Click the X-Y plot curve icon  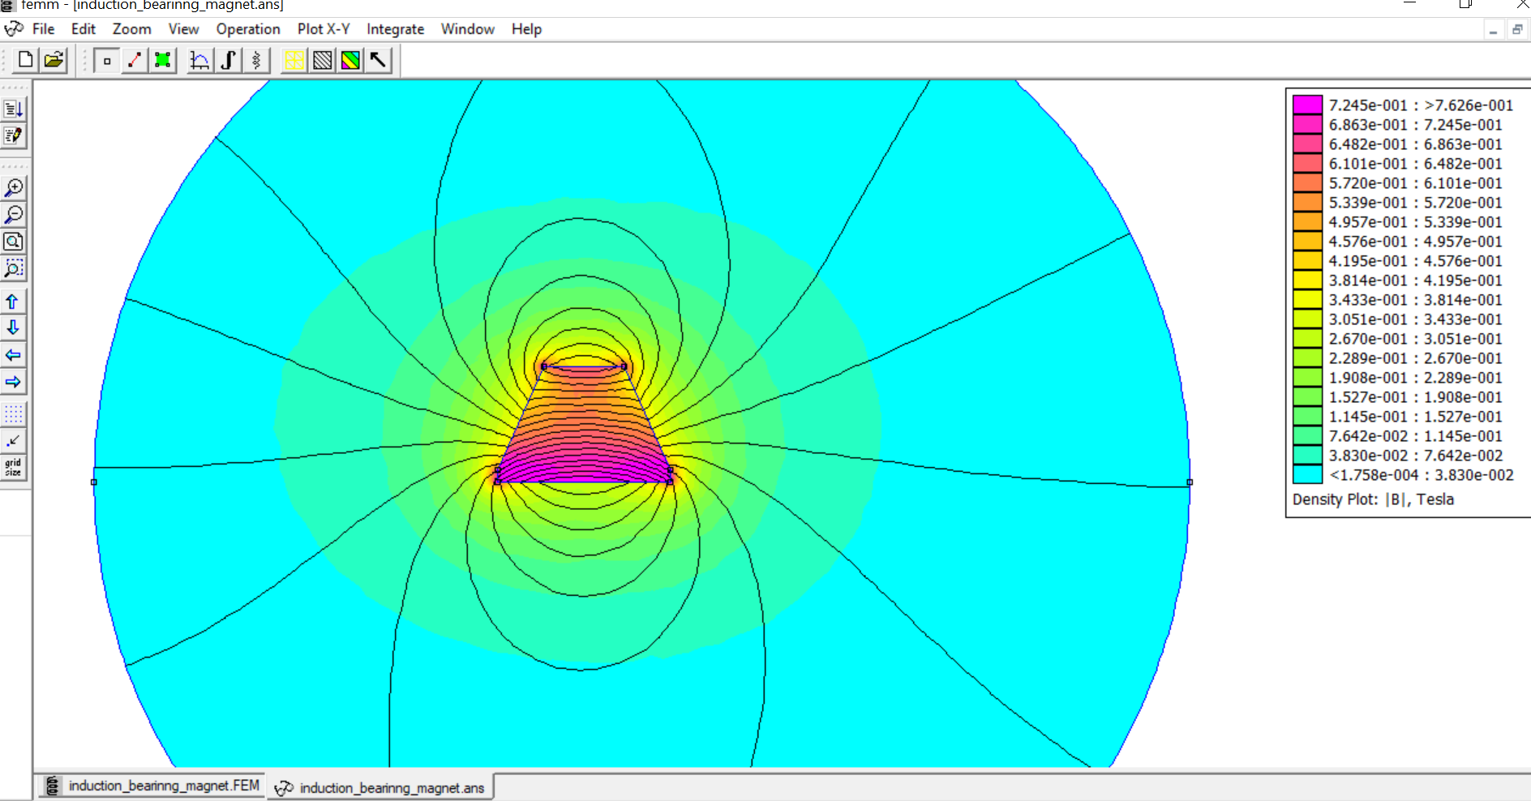click(199, 60)
